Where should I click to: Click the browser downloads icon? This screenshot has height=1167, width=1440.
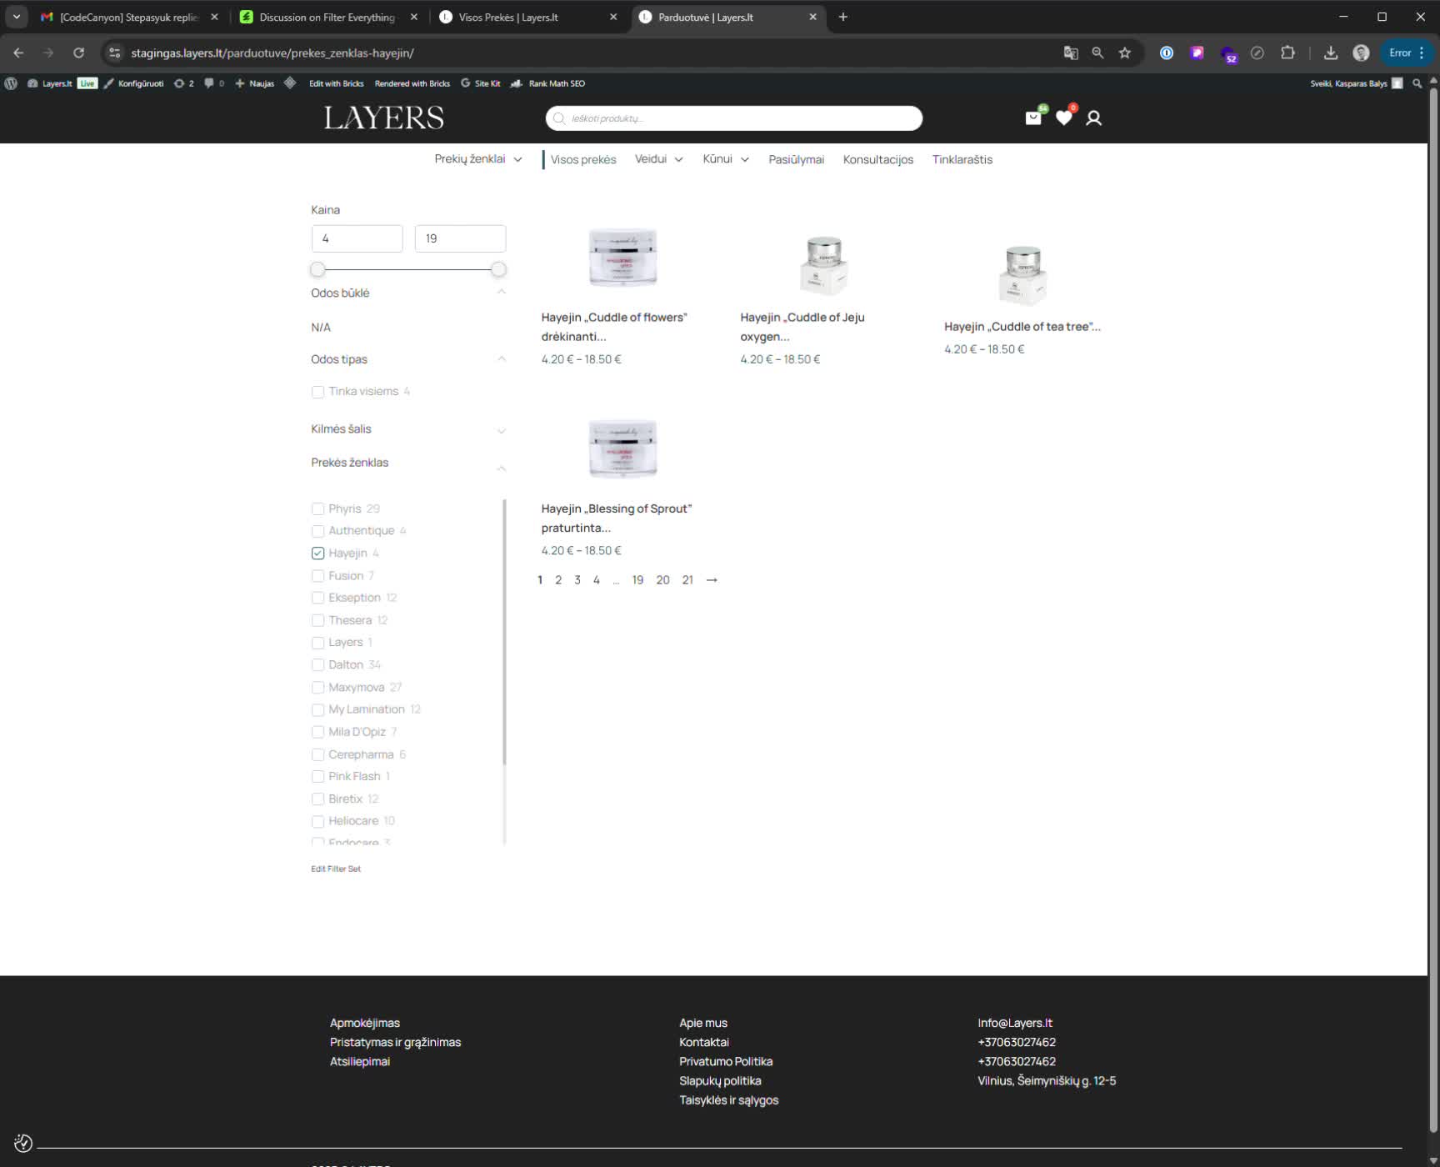click(1329, 53)
